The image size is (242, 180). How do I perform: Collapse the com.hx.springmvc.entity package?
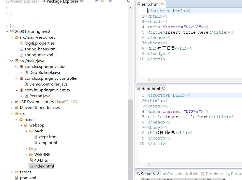click(x=17, y=90)
